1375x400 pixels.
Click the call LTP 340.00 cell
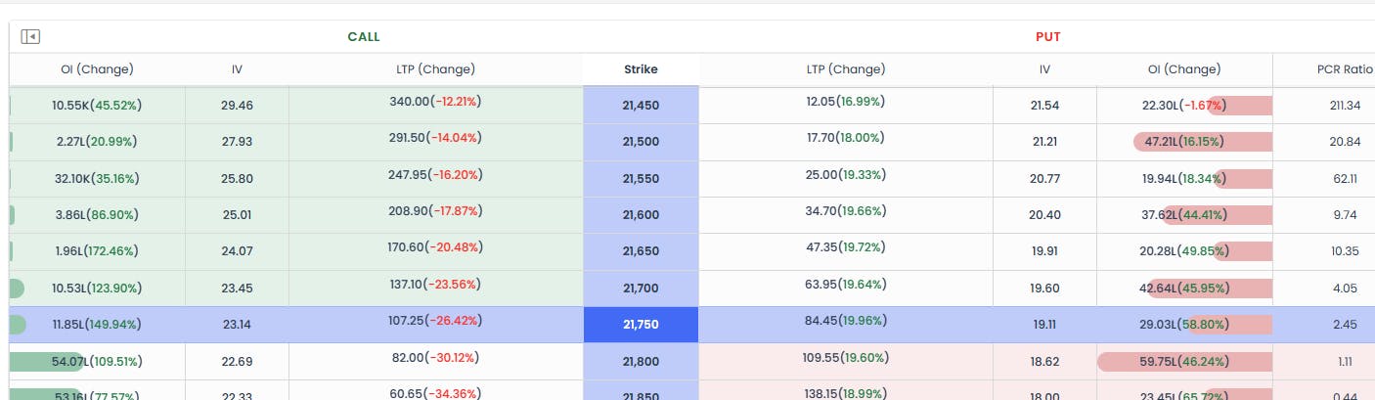click(435, 102)
